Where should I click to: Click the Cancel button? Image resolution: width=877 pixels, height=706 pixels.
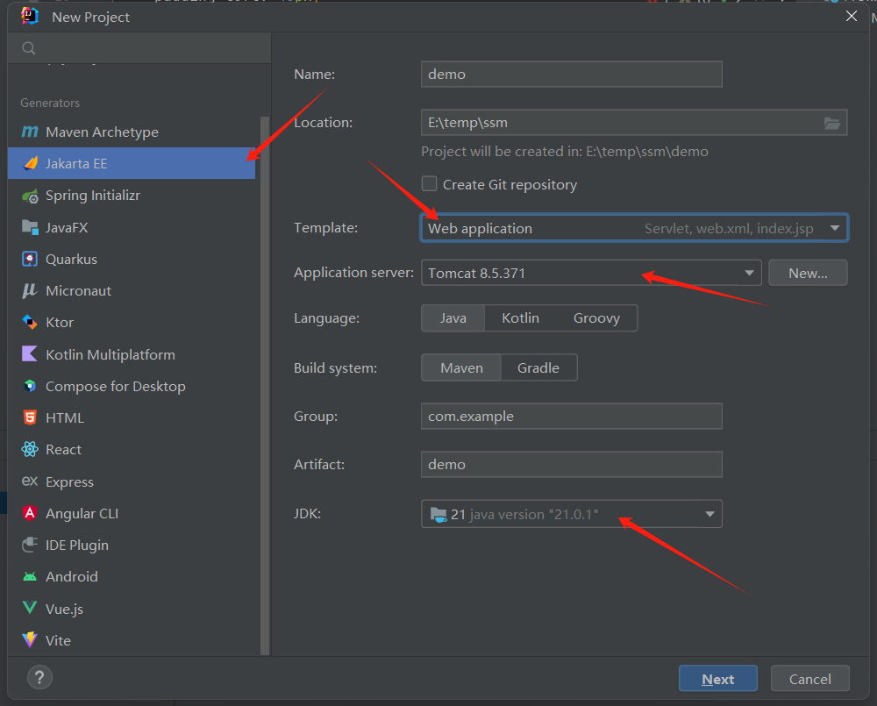(x=809, y=679)
